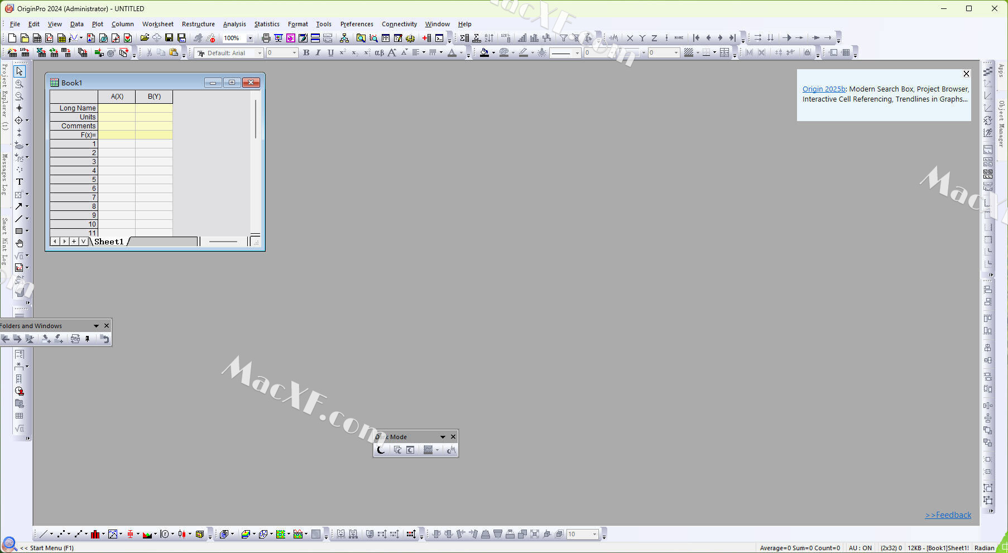Click Radian in status bar
Screen dimensions: 1008x553
[x=984, y=548]
